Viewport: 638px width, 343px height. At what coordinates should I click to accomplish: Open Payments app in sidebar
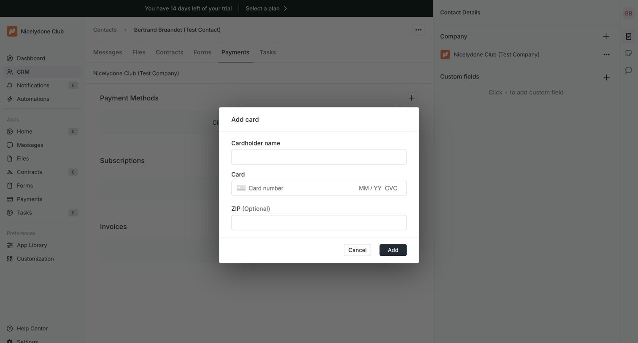pyautogui.click(x=42, y=199)
